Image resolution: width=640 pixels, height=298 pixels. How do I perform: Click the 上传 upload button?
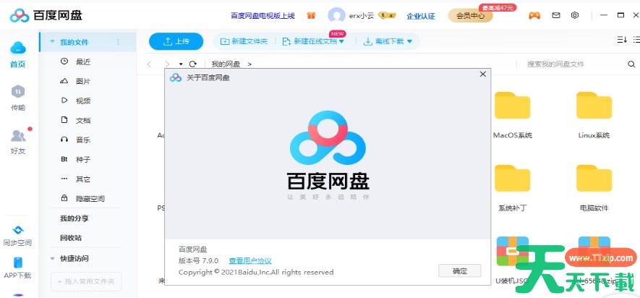[x=176, y=41]
